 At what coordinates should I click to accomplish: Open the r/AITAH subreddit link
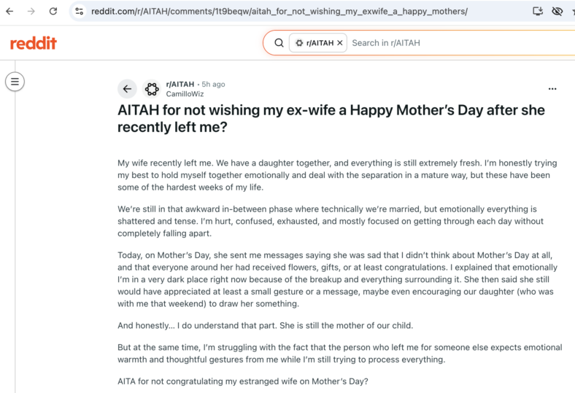[180, 85]
